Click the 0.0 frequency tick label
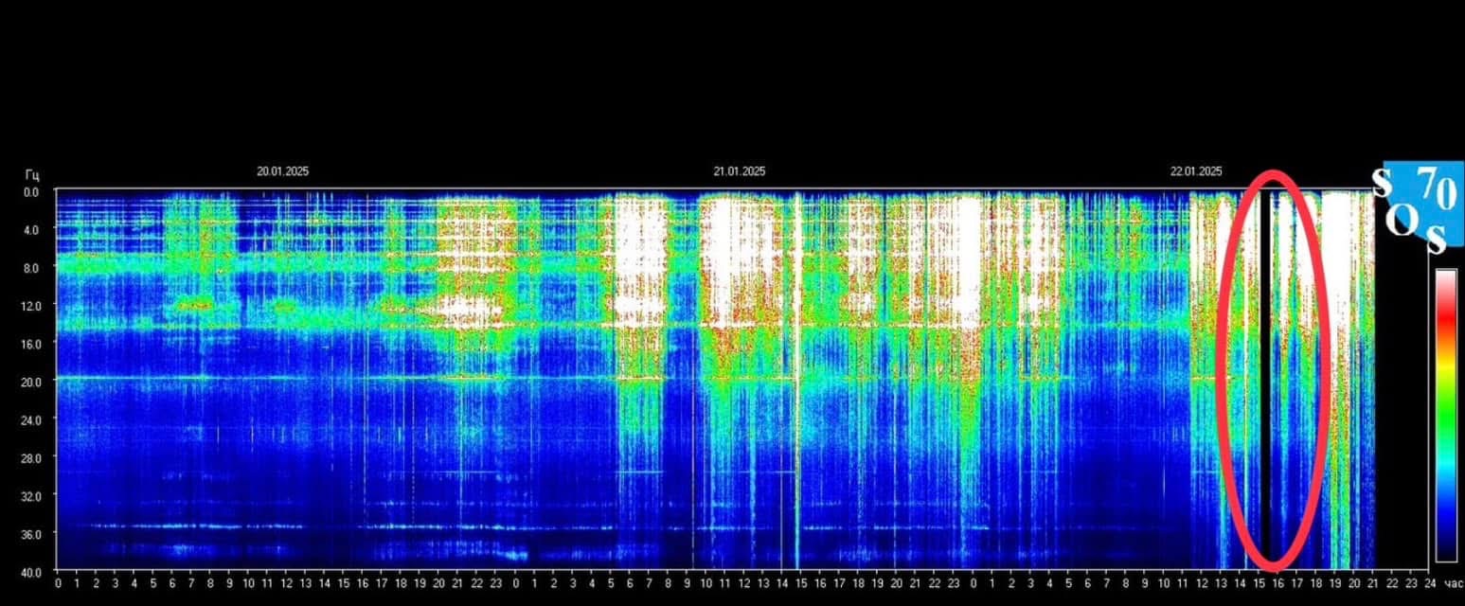The image size is (1465, 606). [30, 192]
